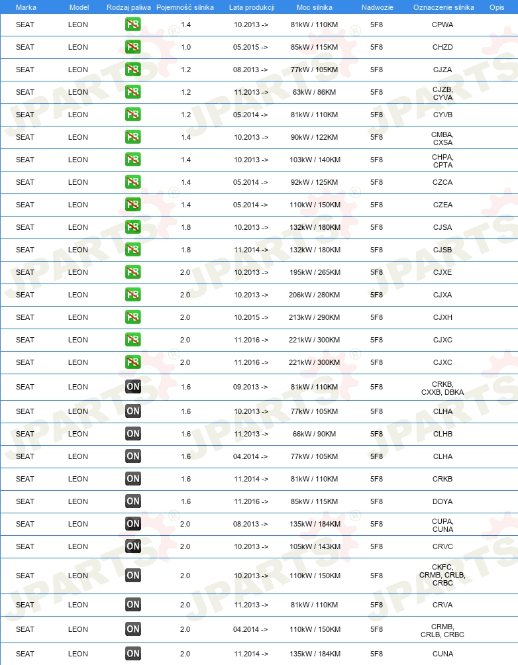Click the engine capacity value 1.0
The width and height of the screenshot is (518, 665).
point(186,47)
